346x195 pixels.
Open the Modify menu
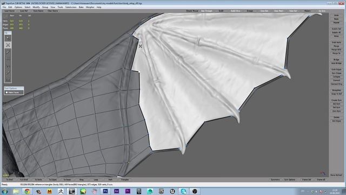coord(36,7)
